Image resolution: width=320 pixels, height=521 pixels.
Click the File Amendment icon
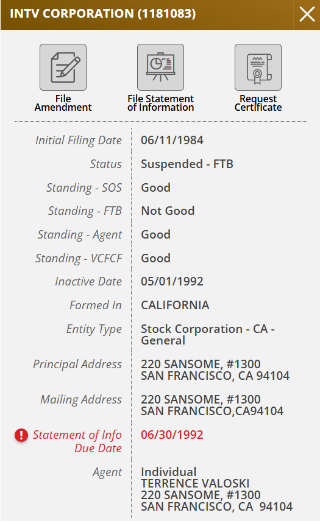coord(63,67)
